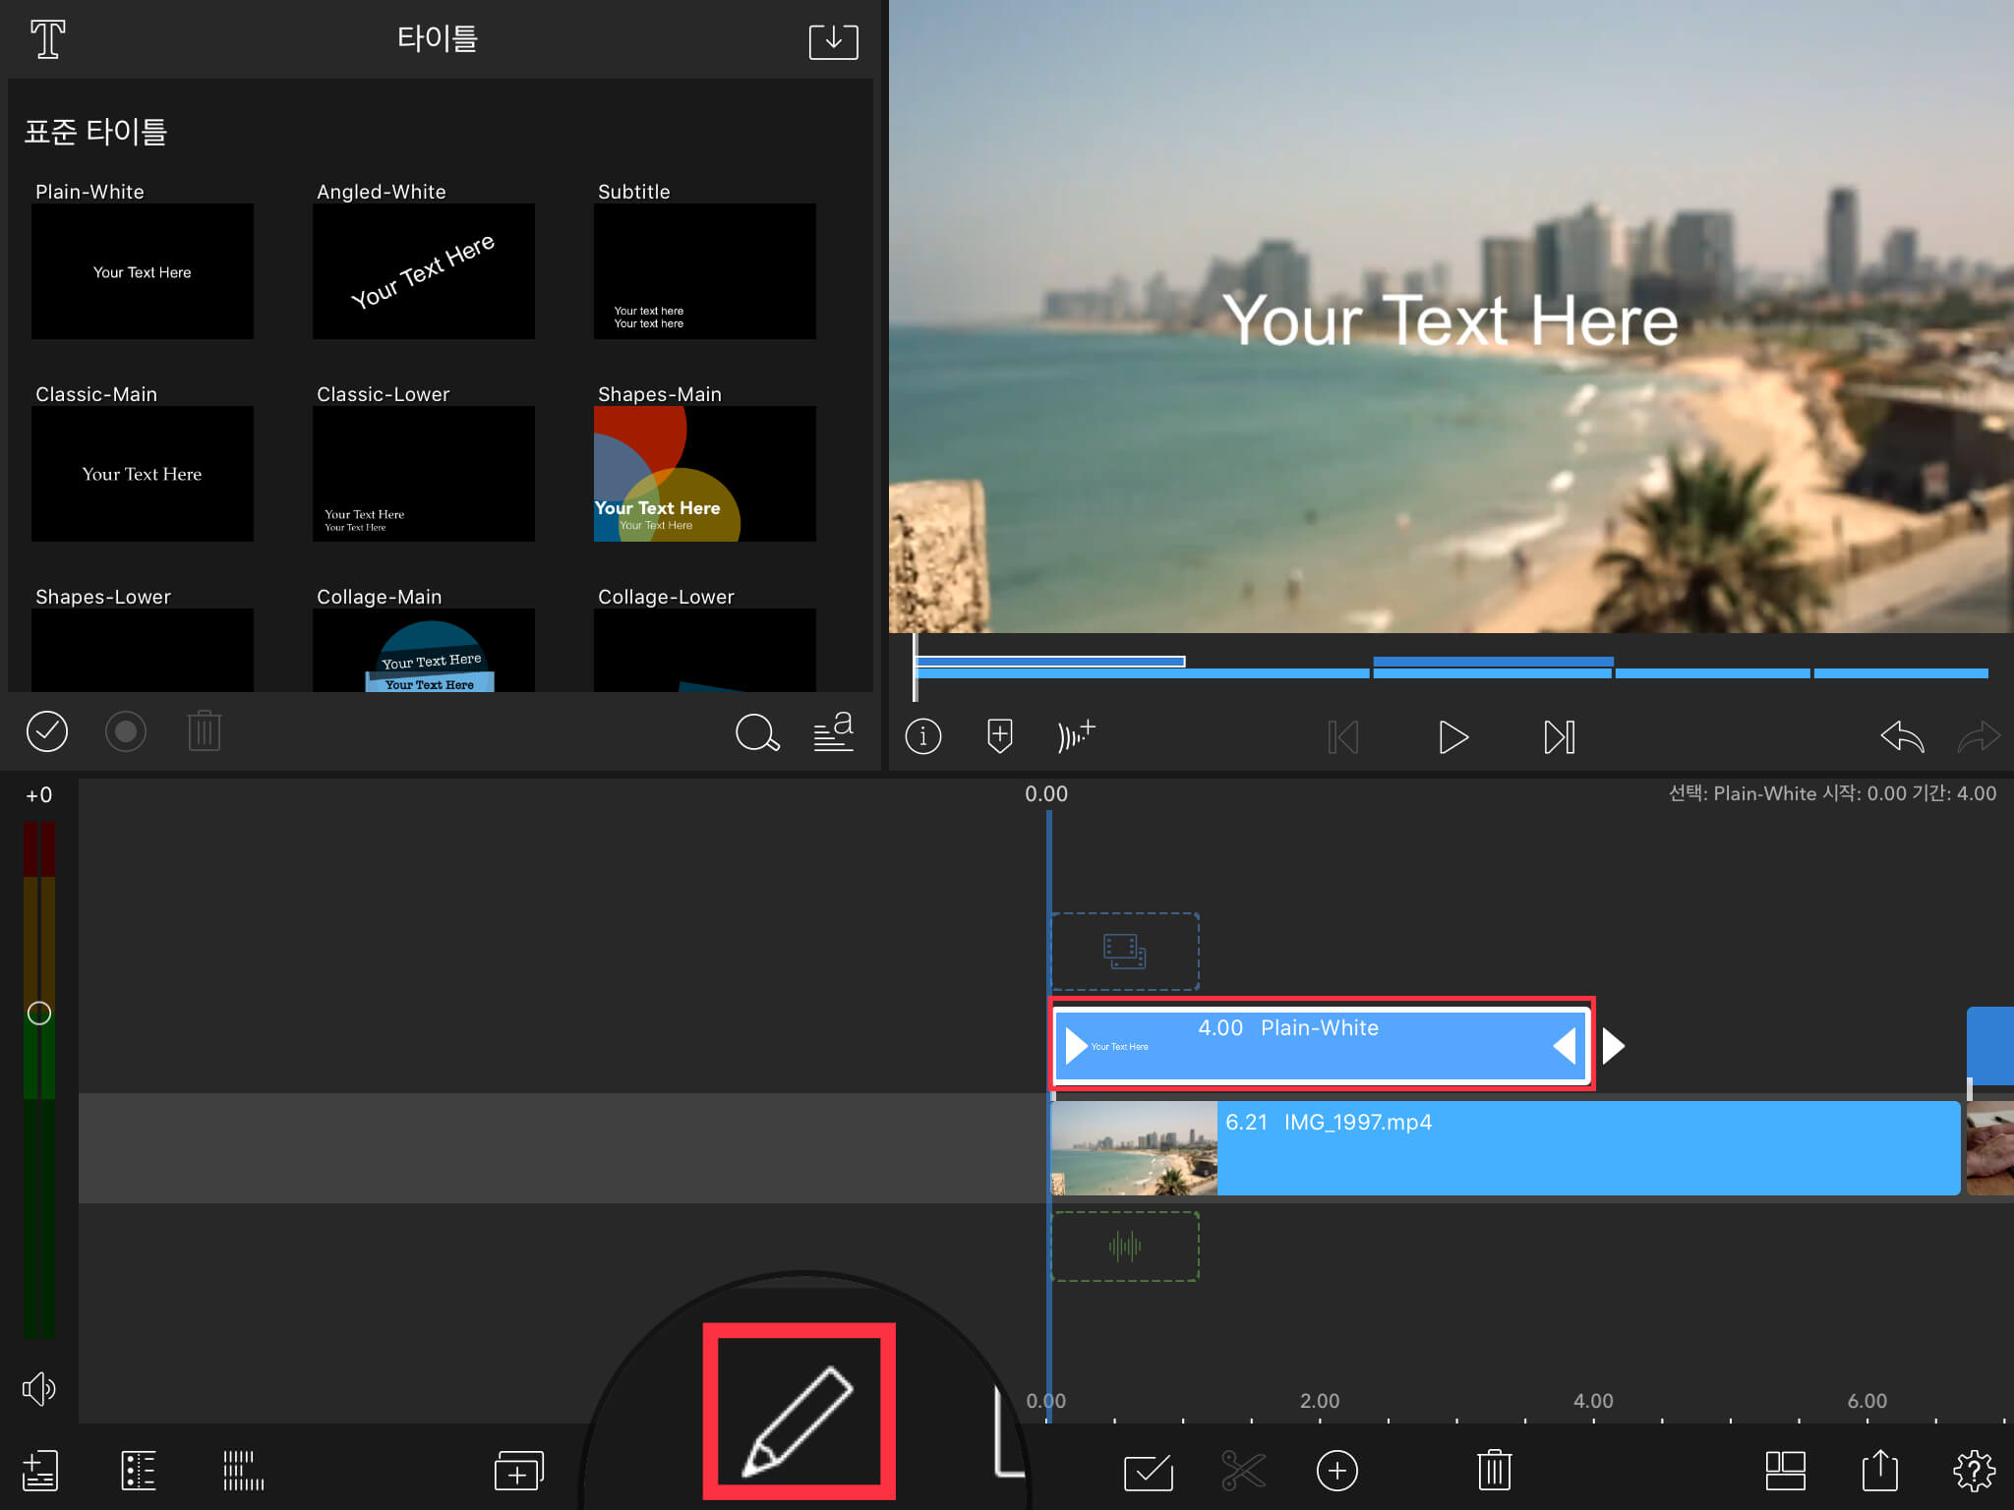Open the sort by name icon
Image resolution: width=2014 pixels, height=1510 pixels.
coord(834,731)
